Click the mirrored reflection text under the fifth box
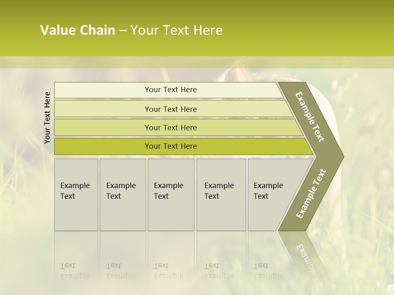The image size is (394, 295). click(x=268, y=271)
